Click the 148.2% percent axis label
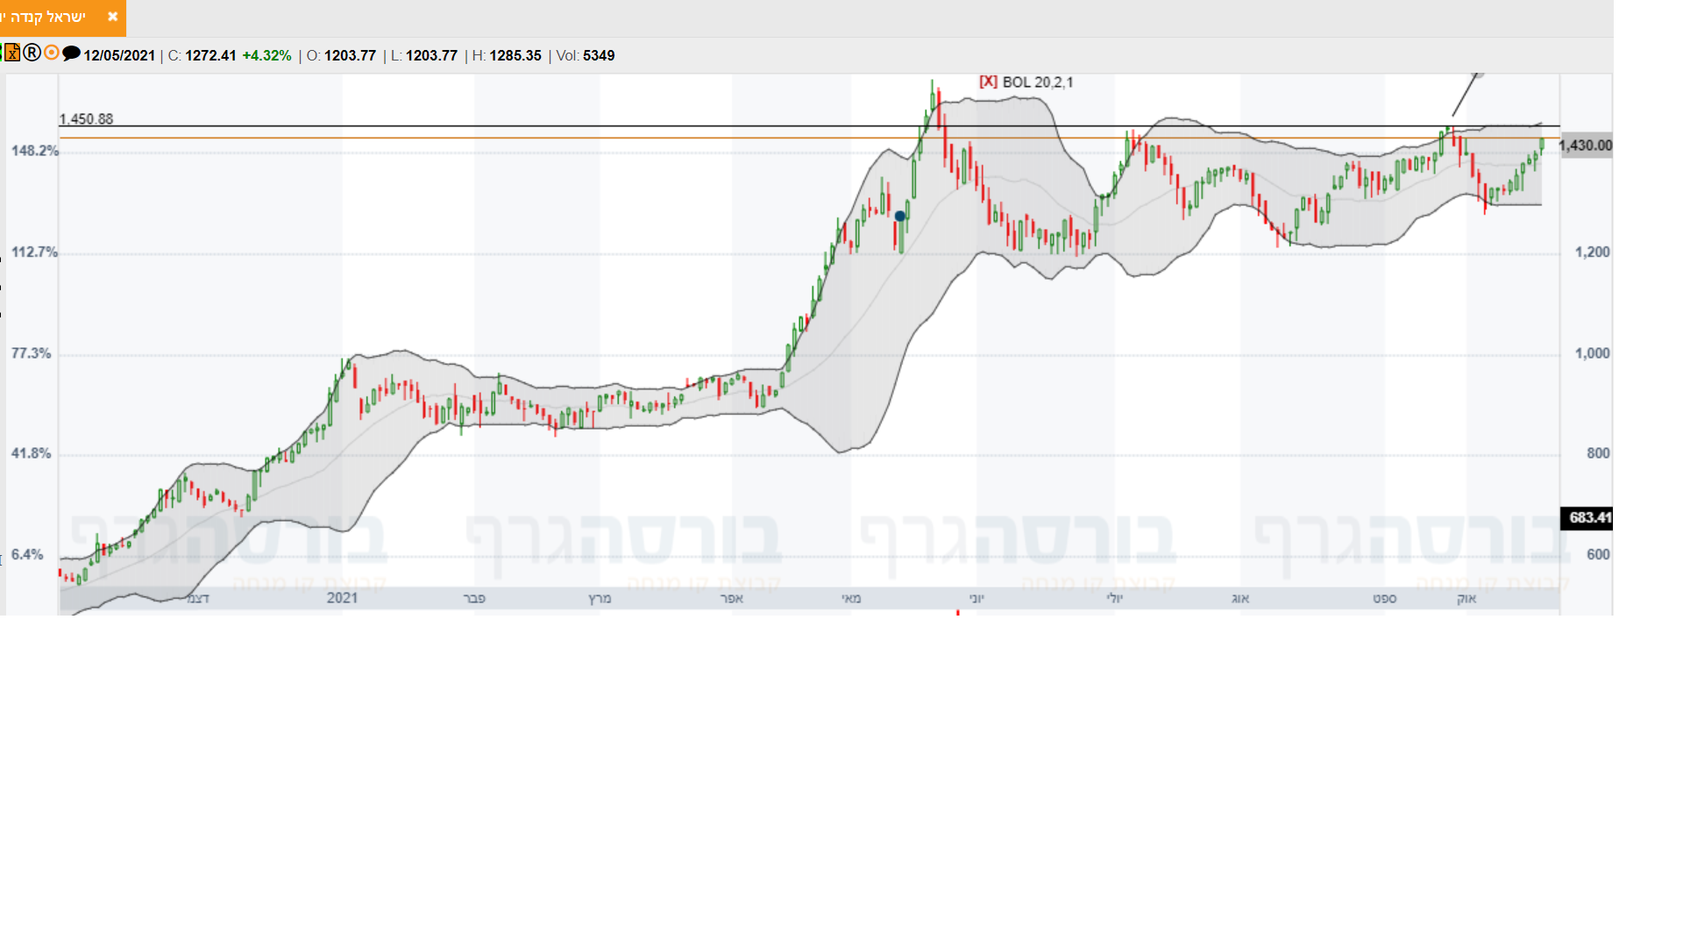This screenshot has height=947, width=1683. (35, 151)
